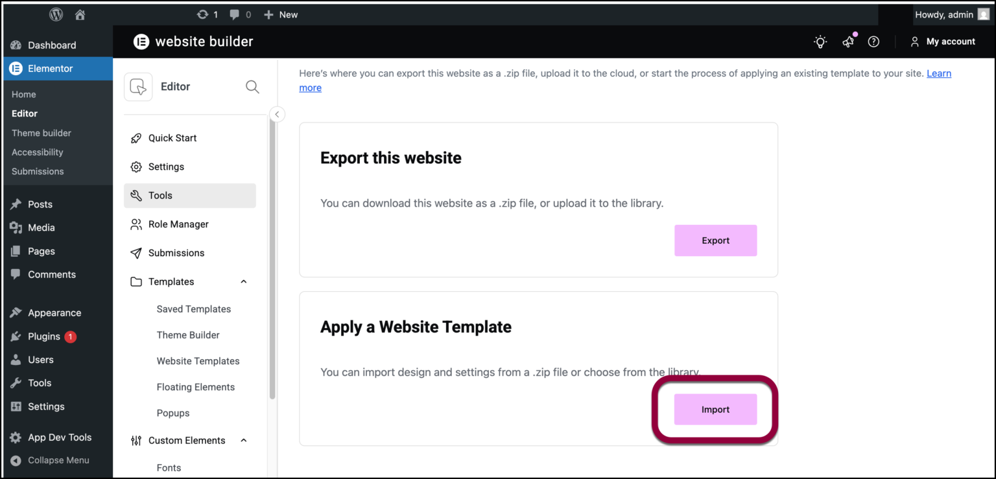Click the highlighted Import button
This screenshot has width=996, height=479.
pos(715,409)
